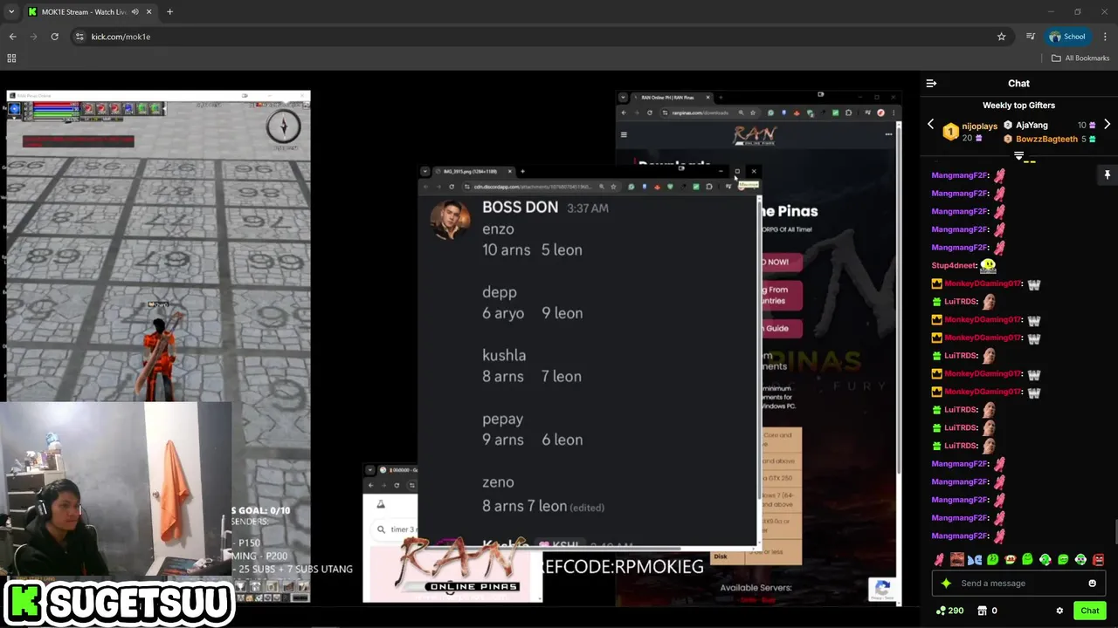This screenshot has height=628, width=1118.
Task: View site information for kick.com
Action: 79,37
